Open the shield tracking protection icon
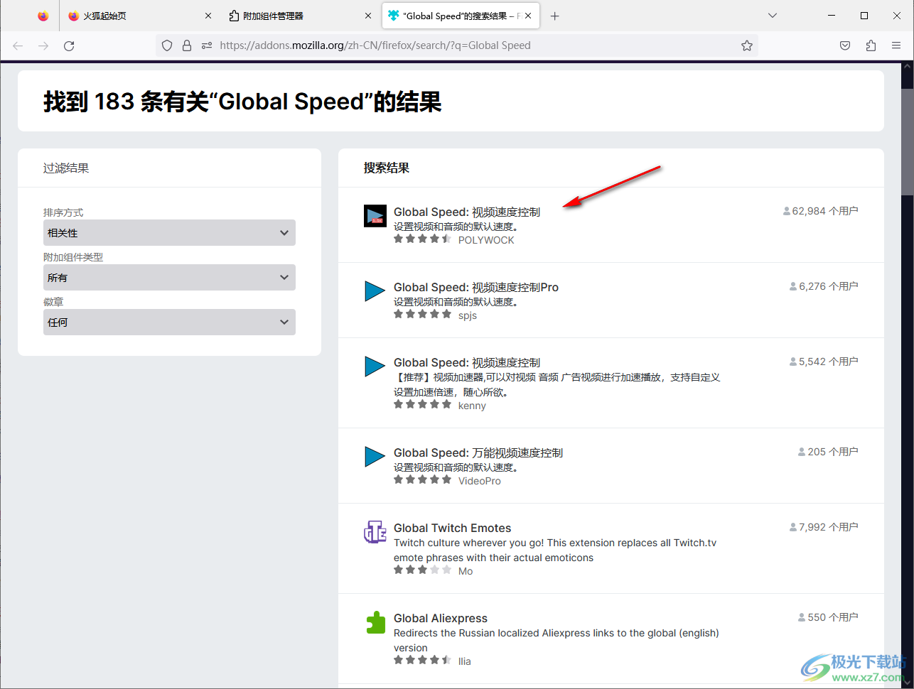Viewport: 914px width, 689px height. (x=167, y=45)
